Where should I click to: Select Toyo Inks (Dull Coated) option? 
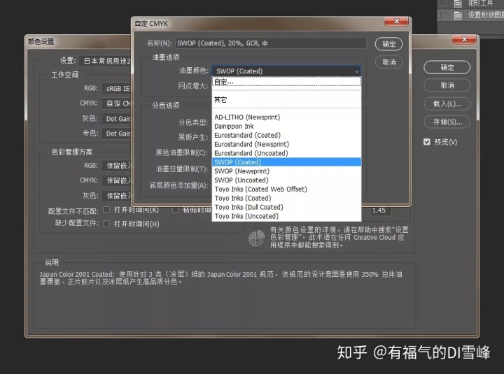286,207
